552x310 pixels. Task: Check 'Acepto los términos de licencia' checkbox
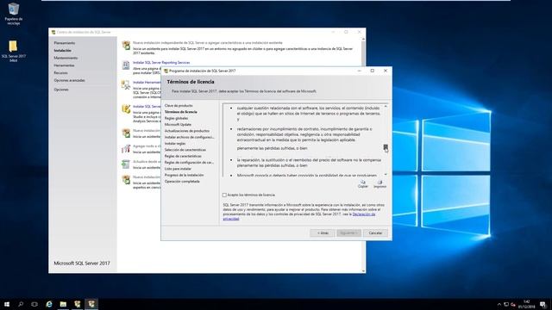point(224,195)
